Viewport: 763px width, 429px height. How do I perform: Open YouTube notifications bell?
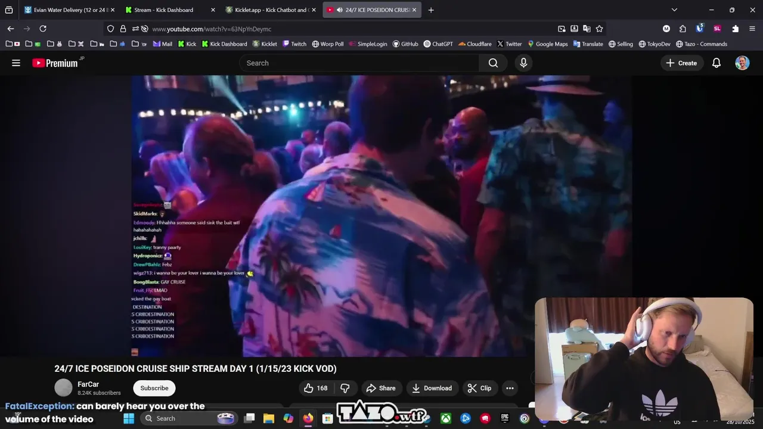(717, 63)
